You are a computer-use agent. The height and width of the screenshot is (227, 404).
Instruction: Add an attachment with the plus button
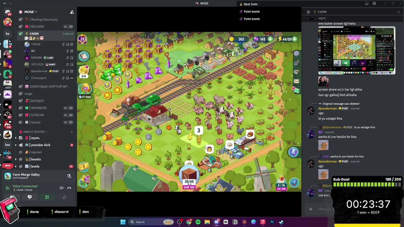pos(311,209)
